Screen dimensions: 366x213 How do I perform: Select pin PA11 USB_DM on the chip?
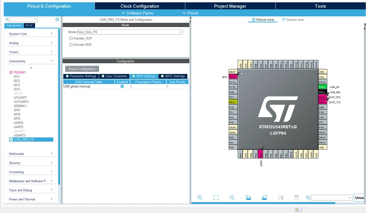pos(322,92)
